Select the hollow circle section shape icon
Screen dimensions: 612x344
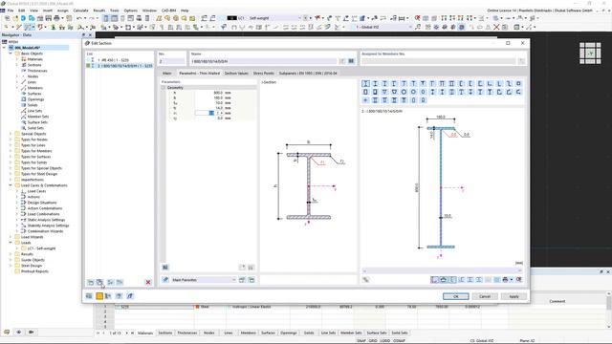(x=404, y=92)
